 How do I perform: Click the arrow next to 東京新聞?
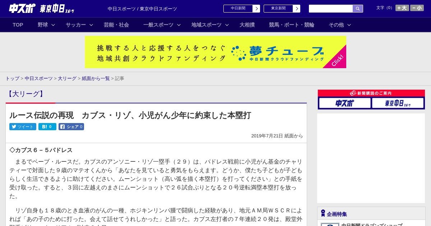click(x=297, y=9)
